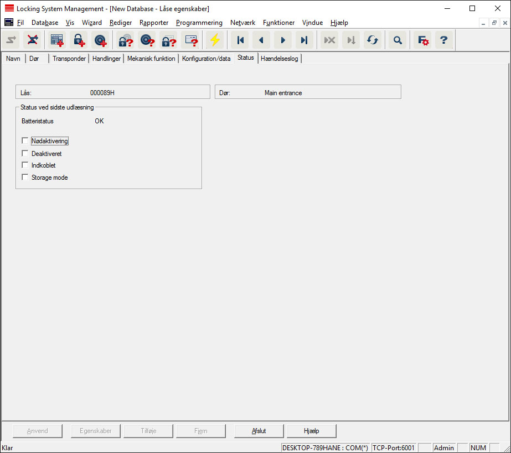Go to next record arrow icon
This screenshot has width=511, height=453.
(283, 40)
